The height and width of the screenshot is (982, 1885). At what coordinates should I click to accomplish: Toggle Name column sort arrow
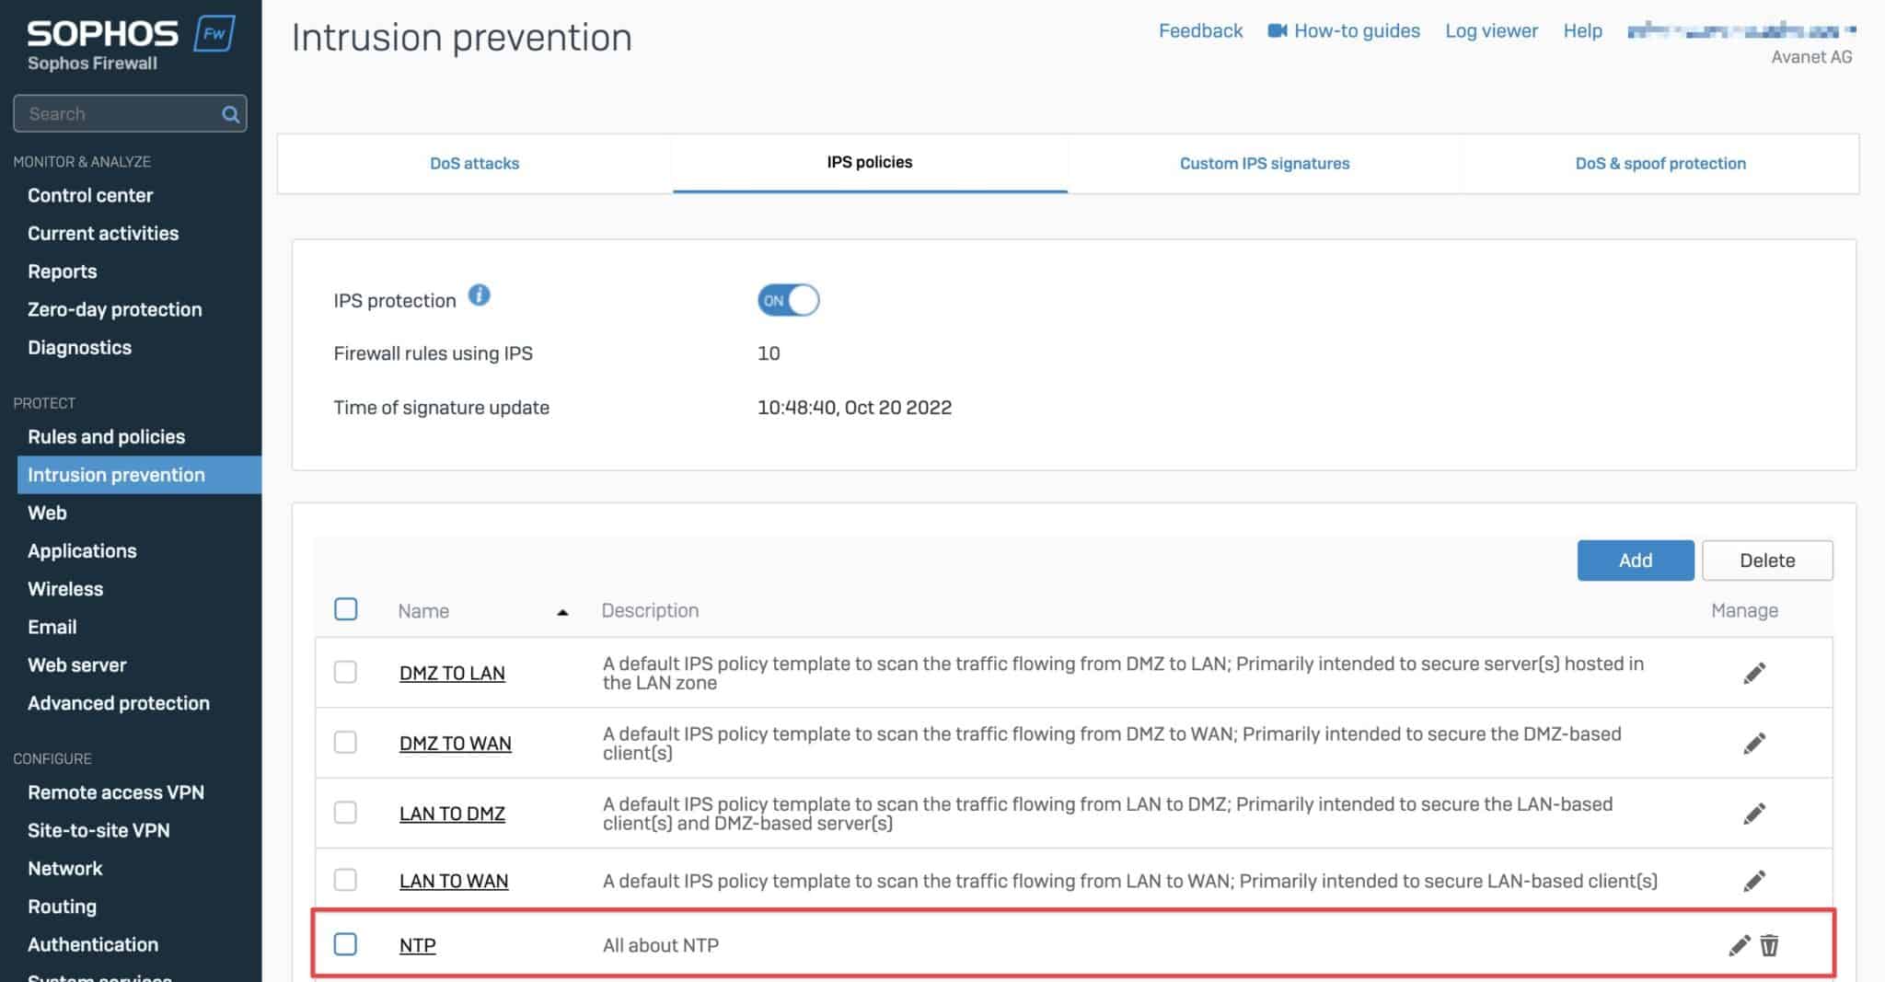coord(563,610)
